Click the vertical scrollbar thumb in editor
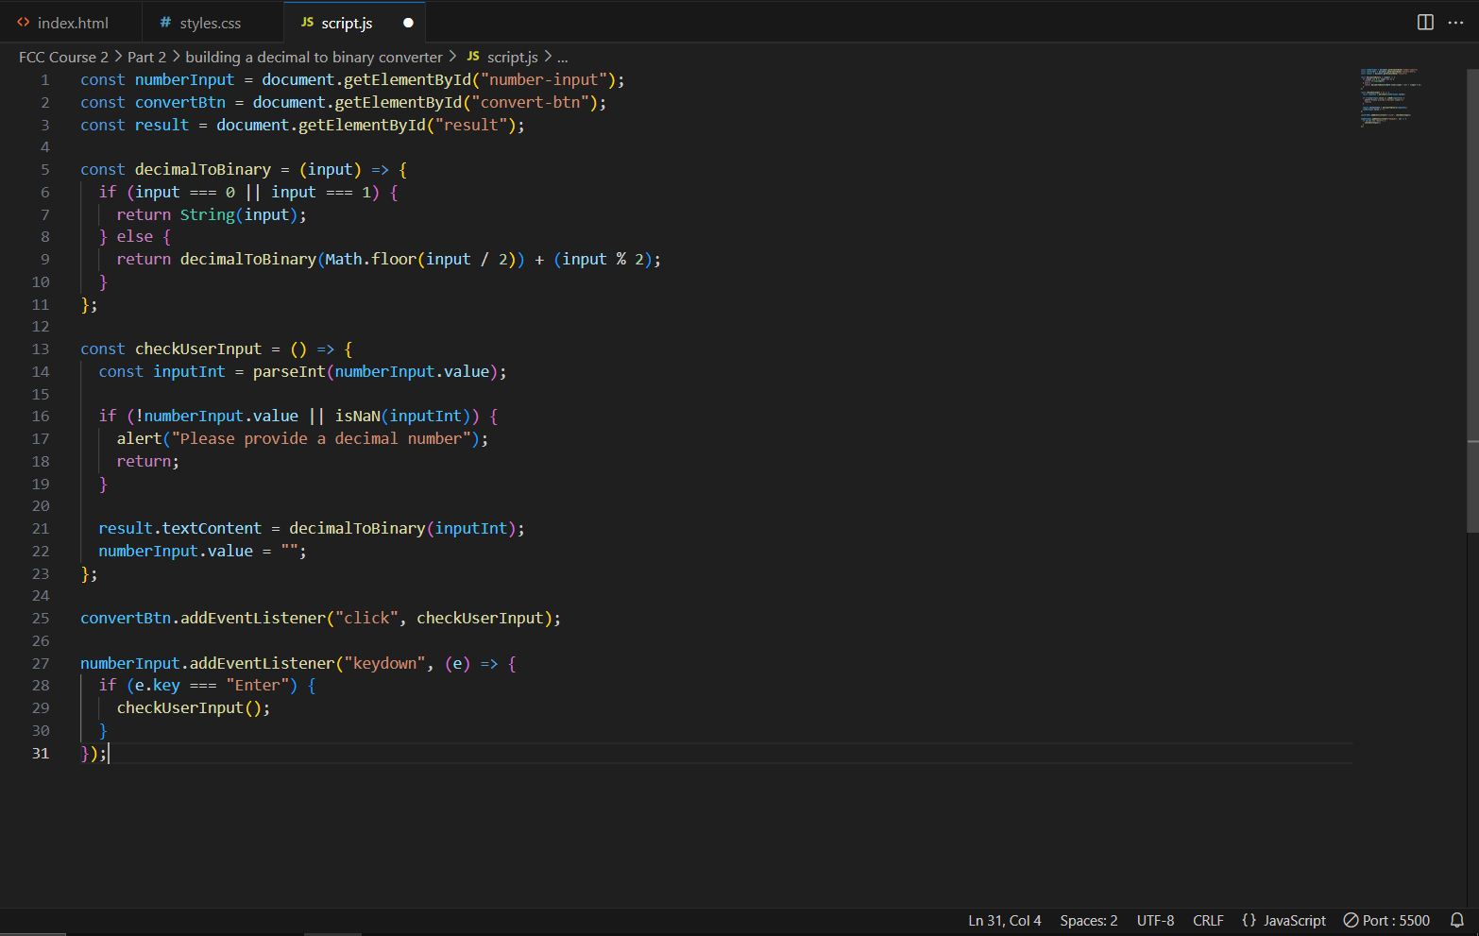 1472,302
